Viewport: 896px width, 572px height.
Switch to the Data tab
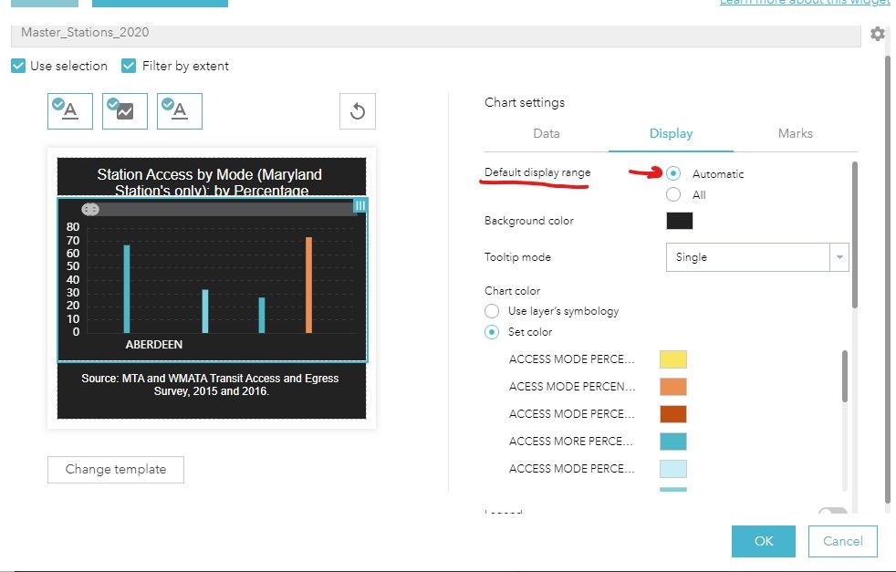click(547, 134)
